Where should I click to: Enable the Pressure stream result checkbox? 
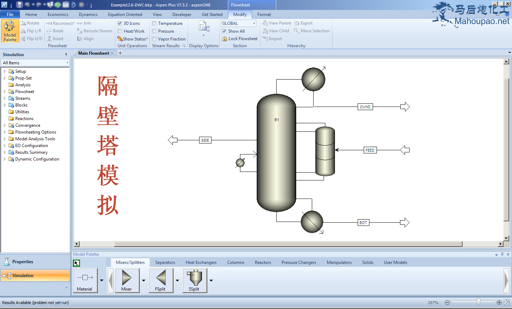point(154,31)
